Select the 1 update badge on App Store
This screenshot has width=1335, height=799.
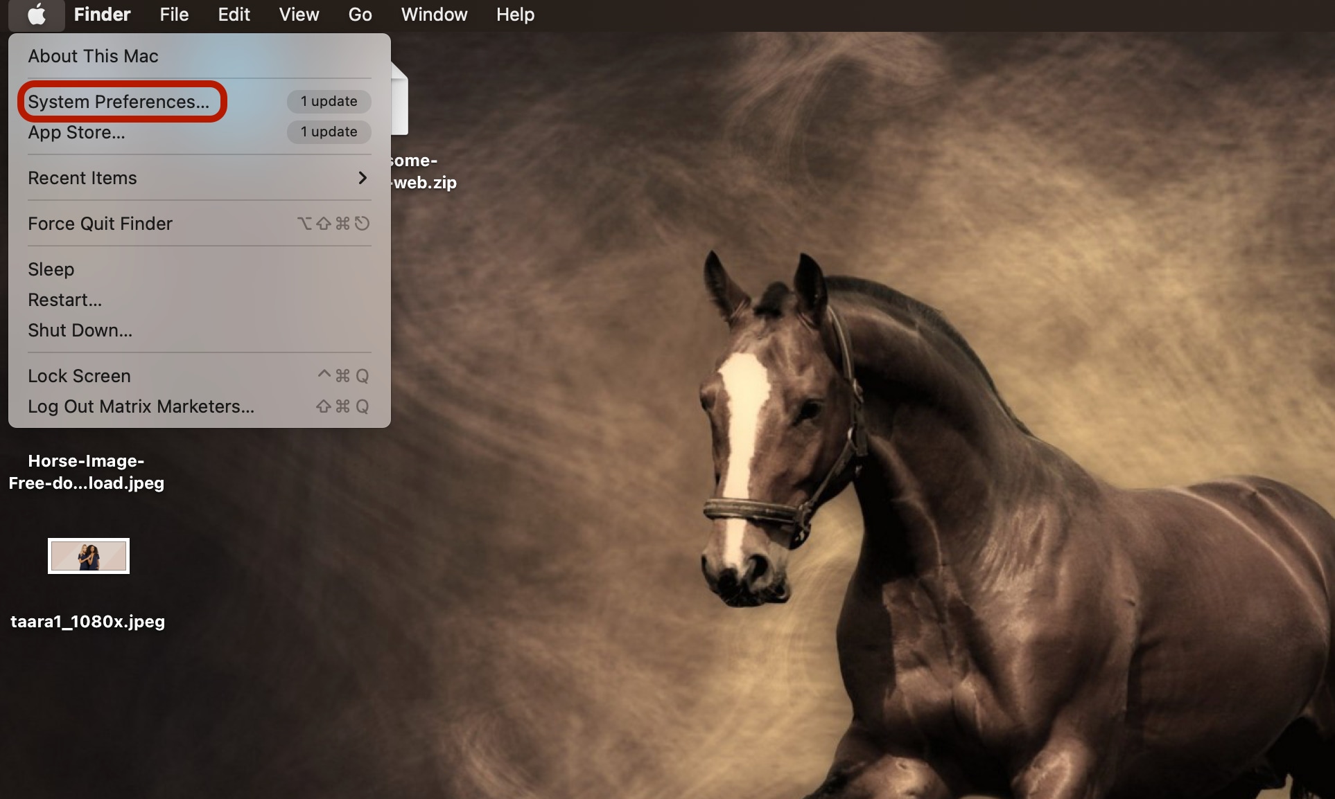pos(328,132)
